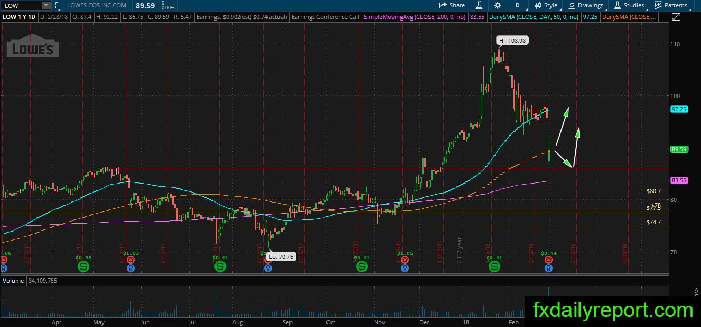701x327 pixels.
Task: Click the Earnings Conference Call label
Action: tap(325, 17)
